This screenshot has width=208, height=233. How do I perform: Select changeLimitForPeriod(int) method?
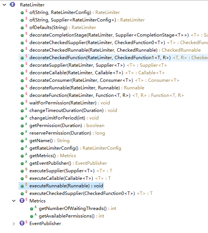point(64,118)
